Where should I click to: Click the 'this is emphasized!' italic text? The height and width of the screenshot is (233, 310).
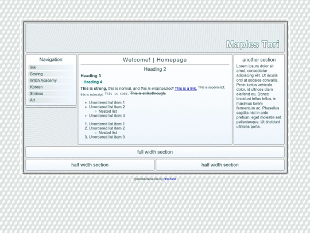(x=157, y=89)
